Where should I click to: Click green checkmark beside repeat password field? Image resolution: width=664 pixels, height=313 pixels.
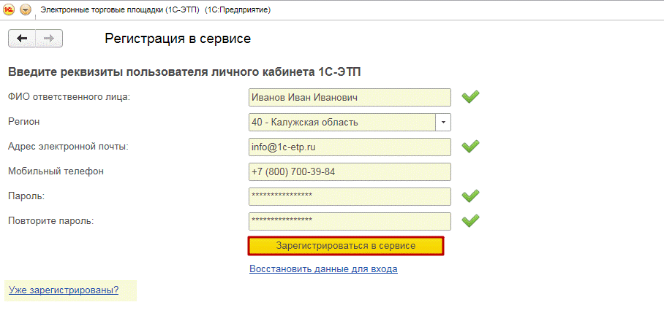470,220
